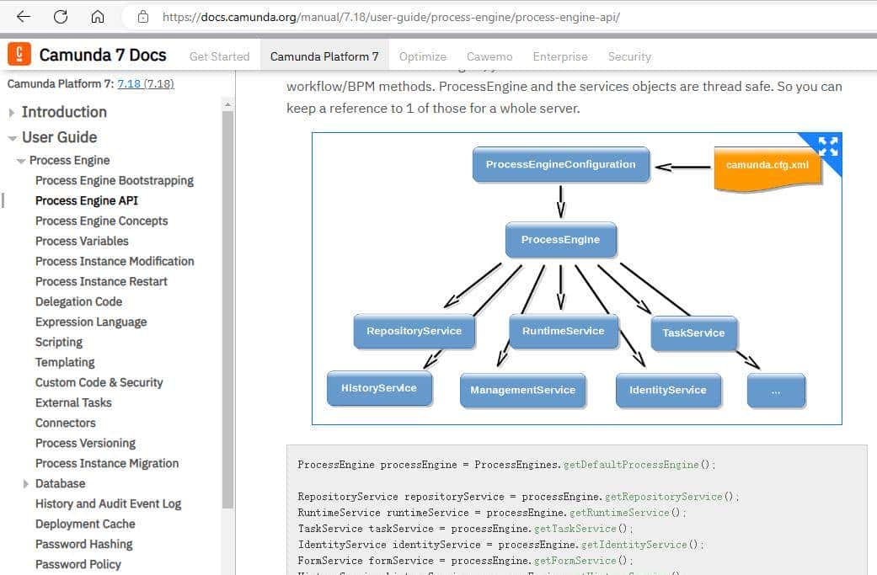Go to browser home icon
Viewport: 877px width, 575px height.
pyautogui.click(x=98, y=17)
